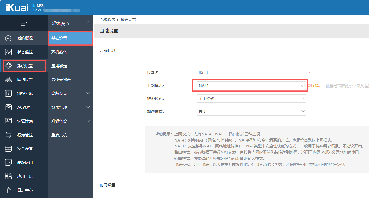This screenshot has height=198, width=369.
Task: Click the 系统设置 breadcrumb link
Action: click(x=107, y=20)
